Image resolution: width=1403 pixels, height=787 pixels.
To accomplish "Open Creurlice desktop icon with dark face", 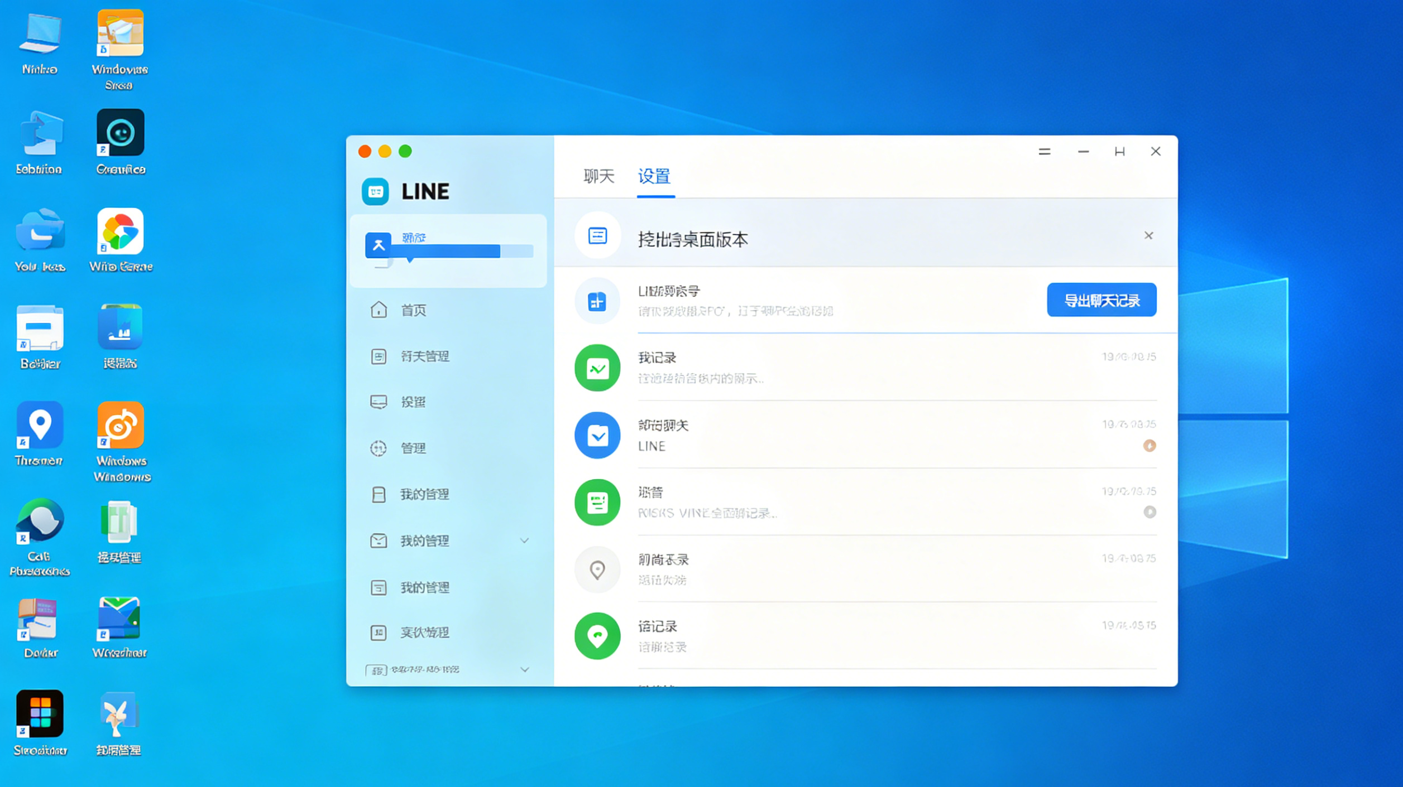I will (x=120, y=132).
